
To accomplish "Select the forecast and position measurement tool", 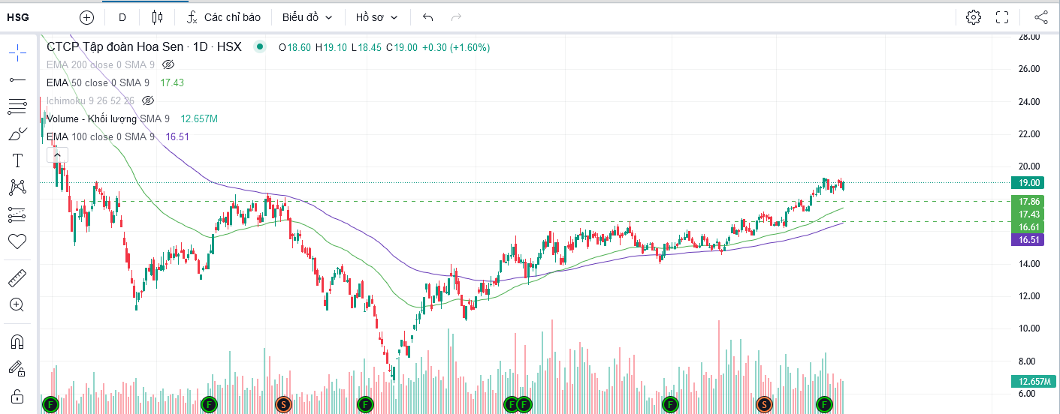I will pyautogui.click(x=17, y=214).
